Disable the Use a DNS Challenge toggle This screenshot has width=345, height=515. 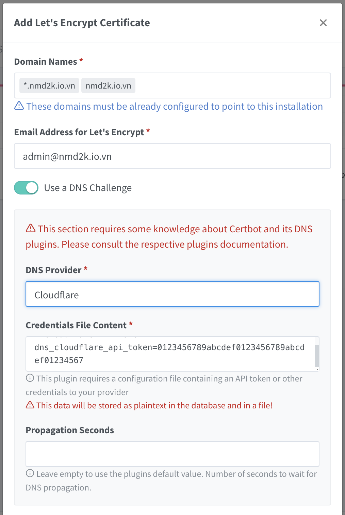pos(26,188)
